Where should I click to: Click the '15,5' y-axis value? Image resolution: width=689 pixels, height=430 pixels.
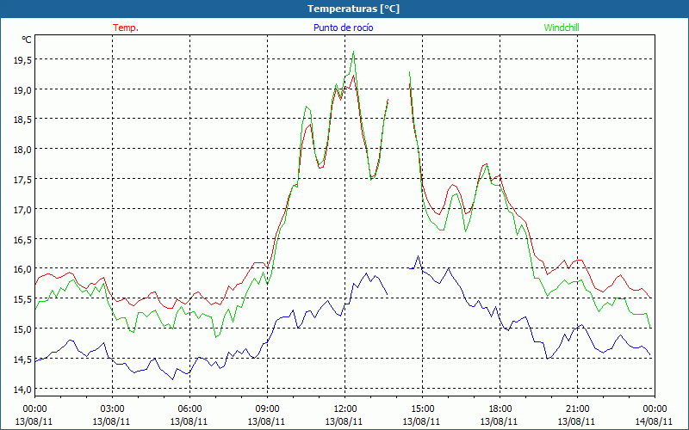22,299
